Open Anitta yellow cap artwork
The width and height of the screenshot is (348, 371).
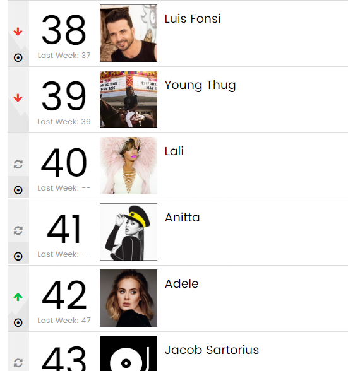pos(128,232)
